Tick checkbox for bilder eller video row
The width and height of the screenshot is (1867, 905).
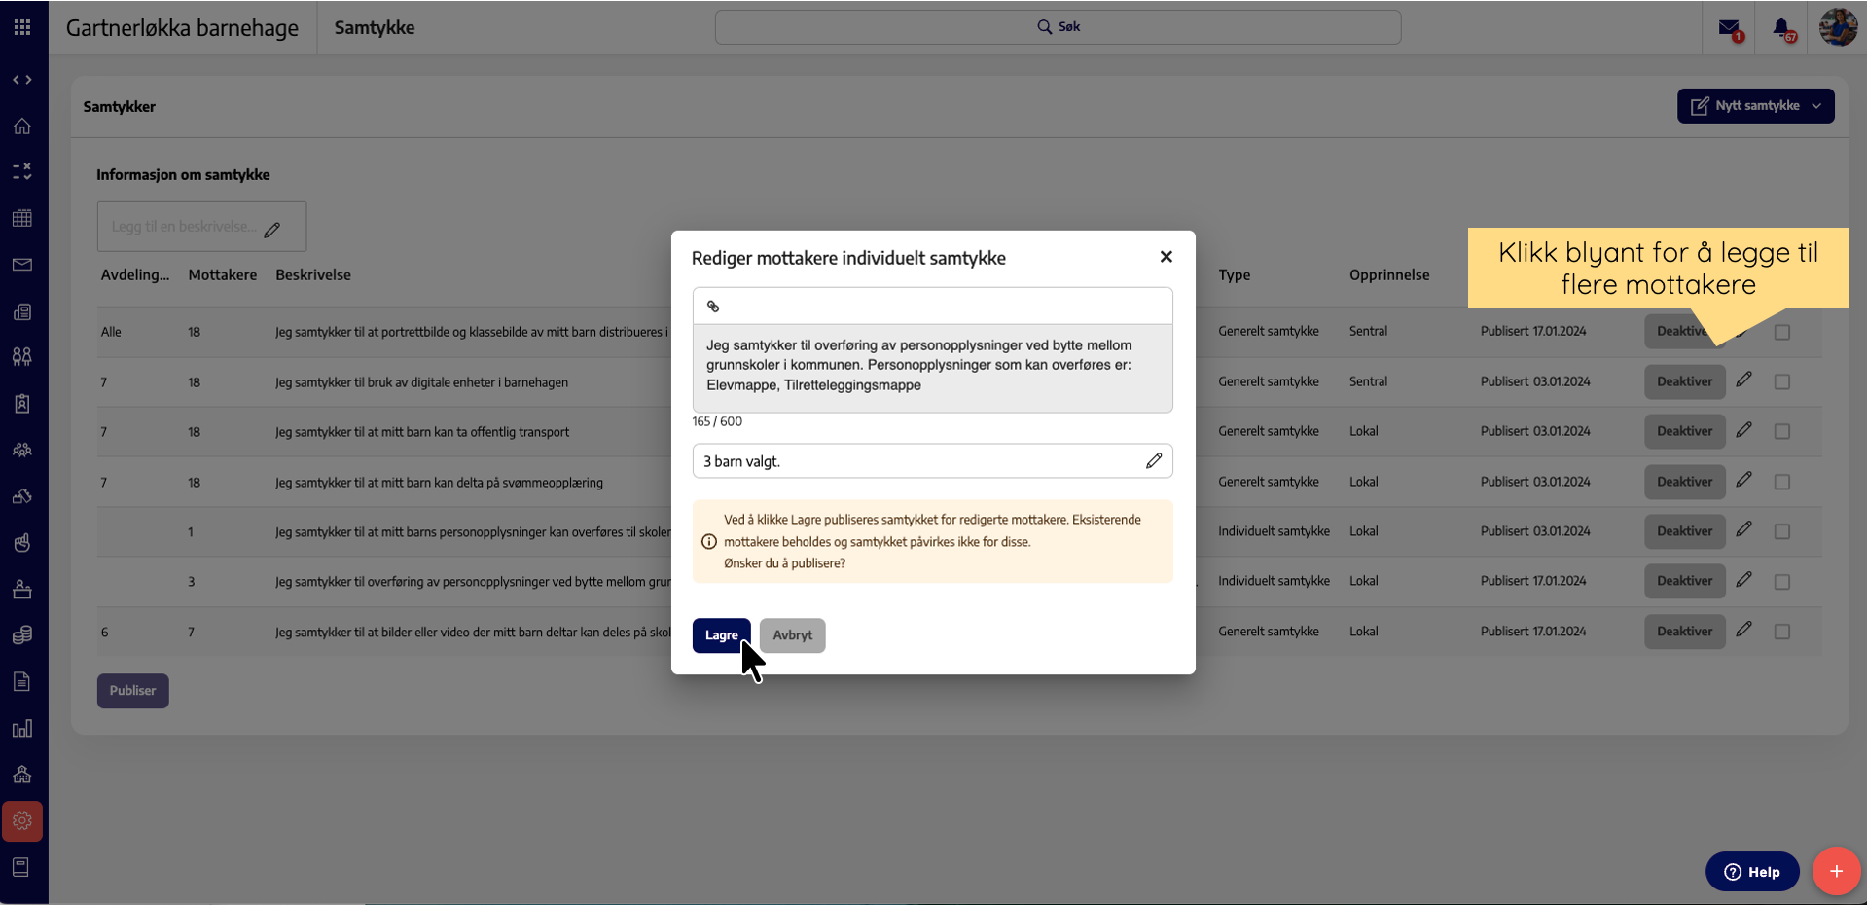click(1781, 632)
